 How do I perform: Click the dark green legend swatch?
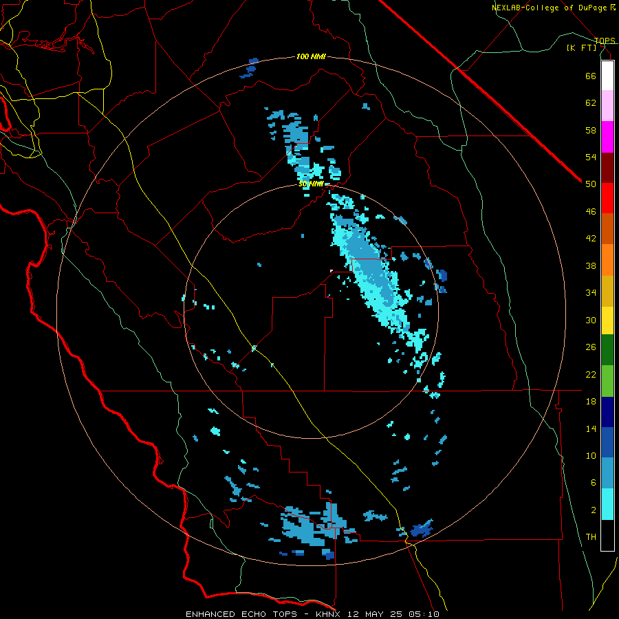[x=607, y=350]
